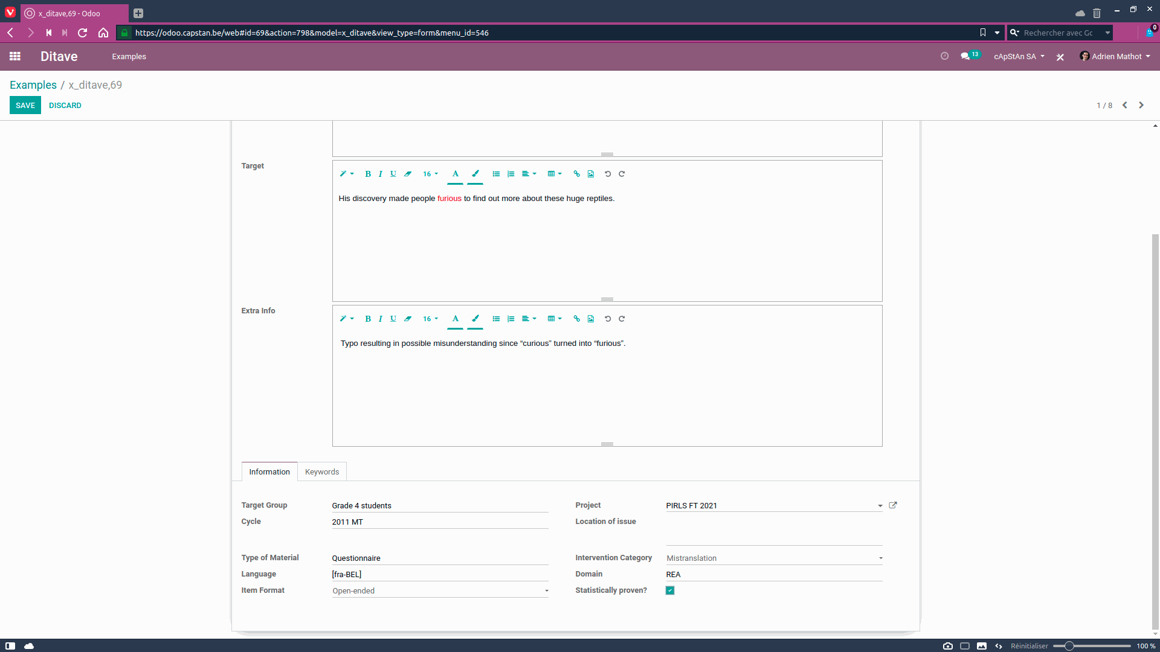Create a bulleted list in Extra Info

click(496, 319)
